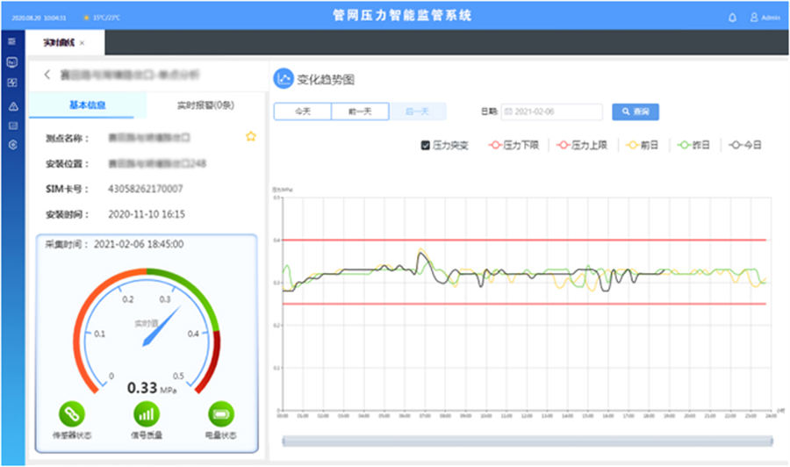Select the 后一天 button
Image resolution: width=790 pixels, height=467 pixels.
(418, 111)
